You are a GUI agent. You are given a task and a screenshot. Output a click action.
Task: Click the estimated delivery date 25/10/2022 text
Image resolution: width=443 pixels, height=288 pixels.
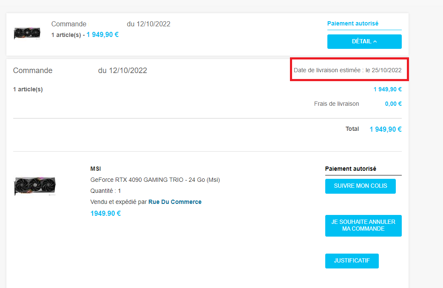347,70
